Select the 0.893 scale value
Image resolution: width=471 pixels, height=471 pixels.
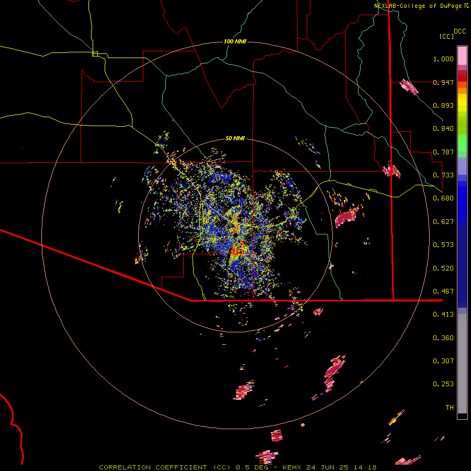443,105
